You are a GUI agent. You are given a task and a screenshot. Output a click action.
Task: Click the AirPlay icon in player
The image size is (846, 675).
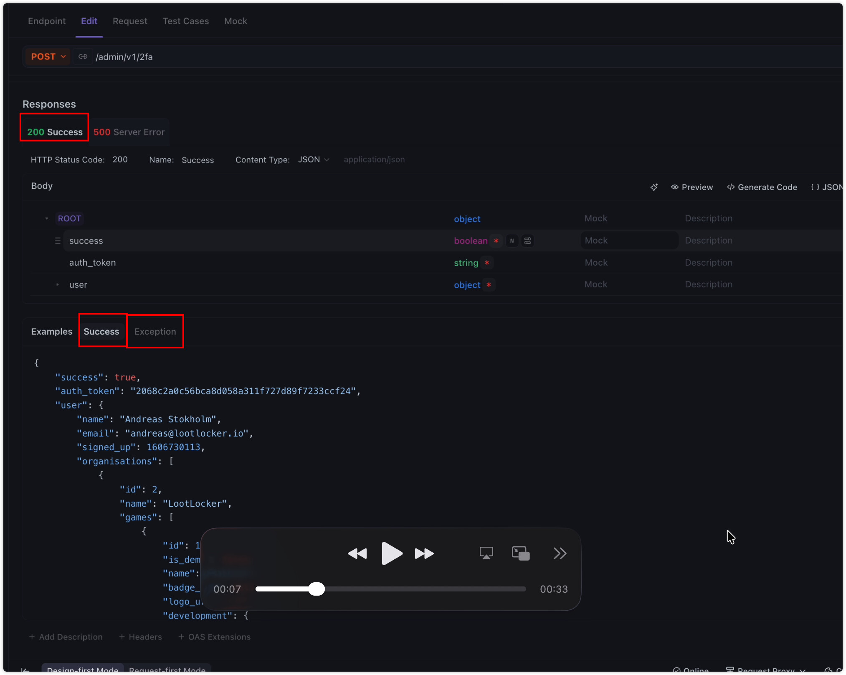(x=486, y=553)
